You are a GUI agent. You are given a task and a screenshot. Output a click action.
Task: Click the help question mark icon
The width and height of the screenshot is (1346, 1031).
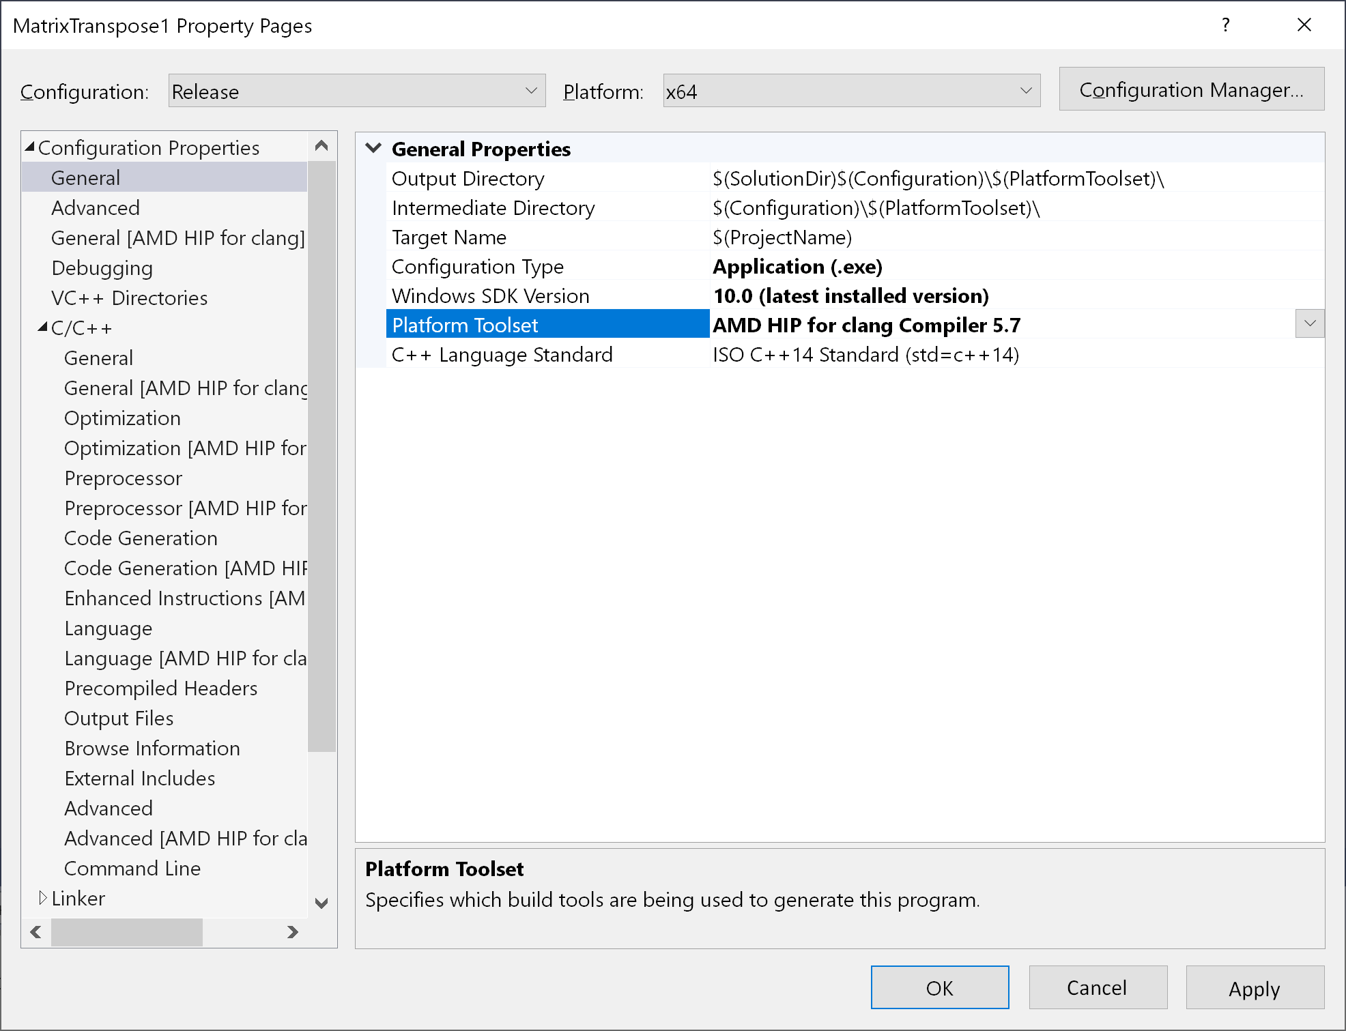(1225, 25)
